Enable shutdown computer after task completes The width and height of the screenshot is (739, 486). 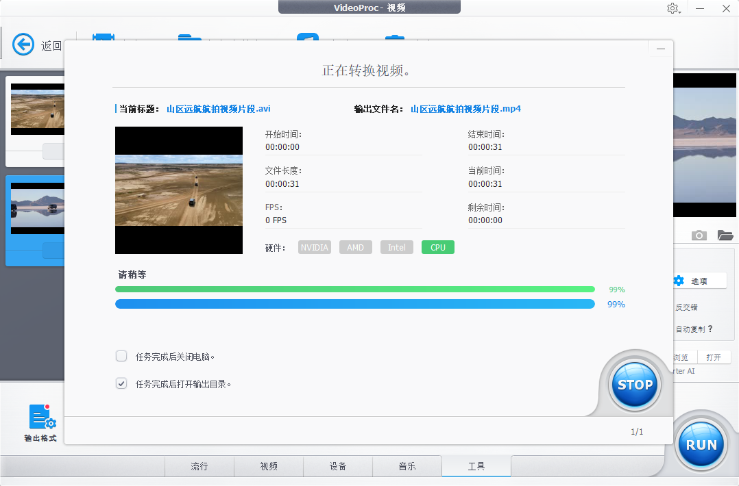[121, 356]
